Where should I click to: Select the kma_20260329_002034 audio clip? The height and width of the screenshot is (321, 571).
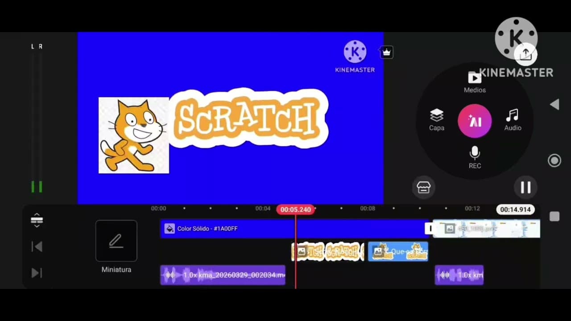tap(223, 275)
